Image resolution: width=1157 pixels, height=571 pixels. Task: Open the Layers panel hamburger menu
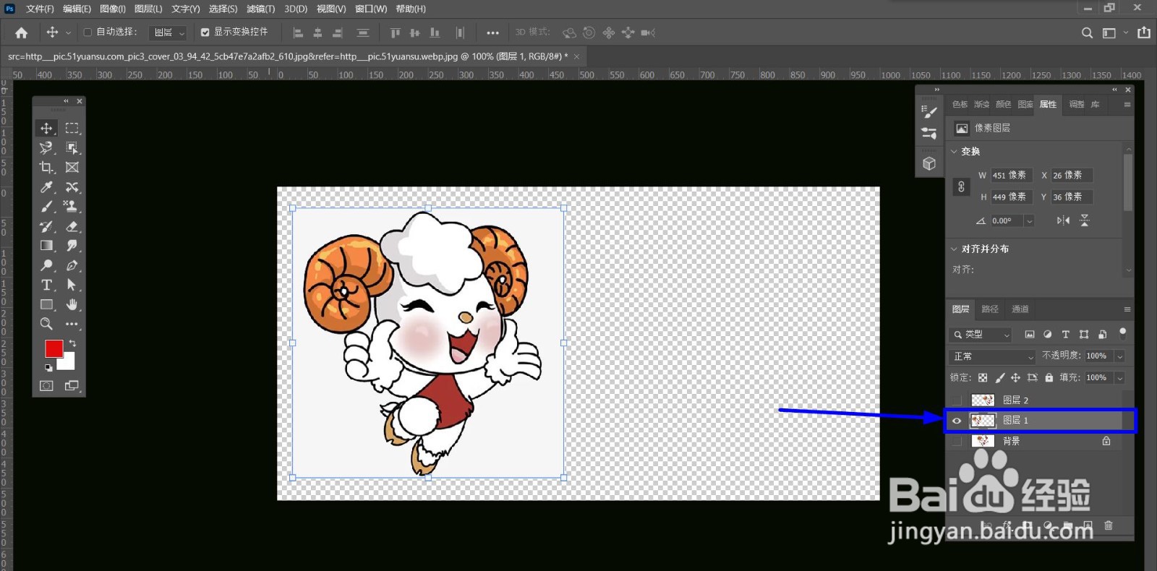coord(1127,309)
